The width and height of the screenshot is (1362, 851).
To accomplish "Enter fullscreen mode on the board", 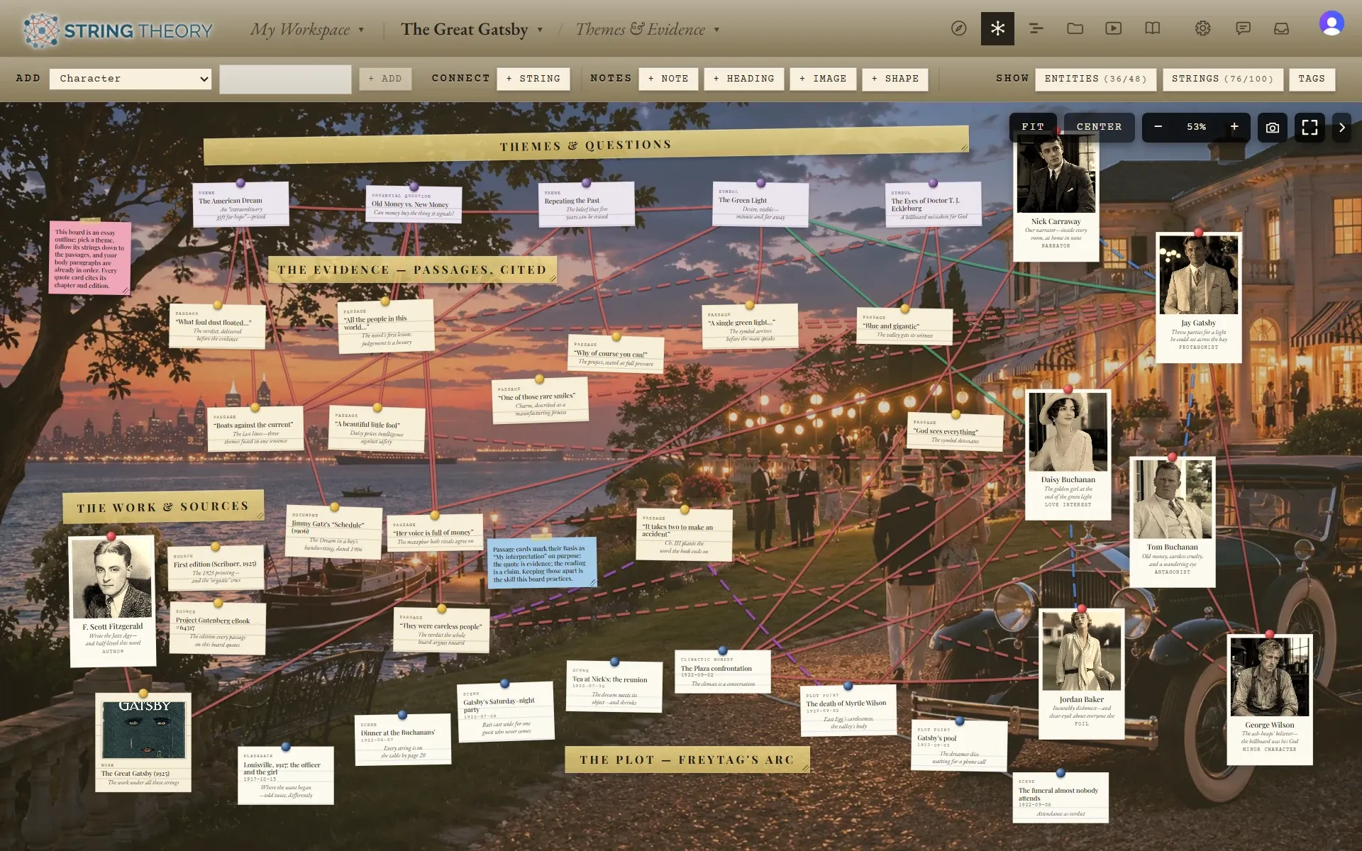I will 1310,128.
